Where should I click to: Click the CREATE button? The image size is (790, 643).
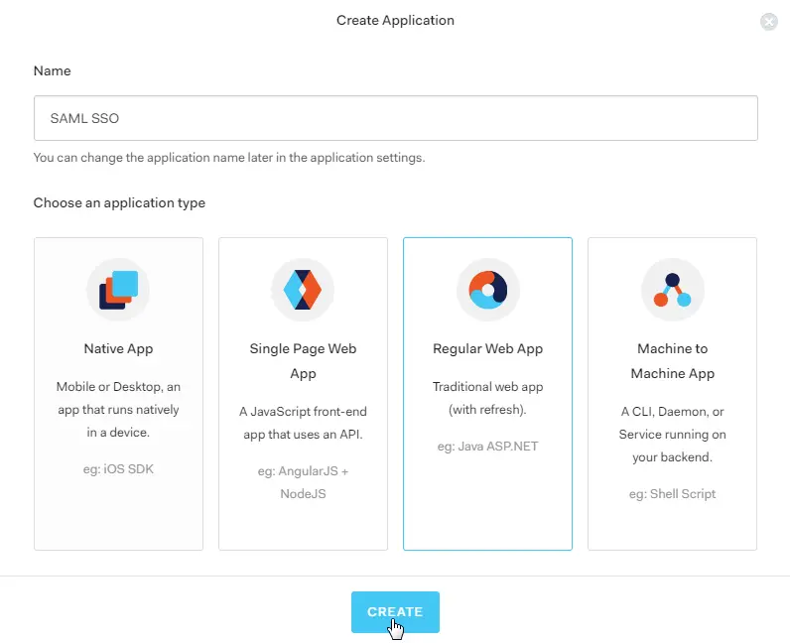pos(395,612)
